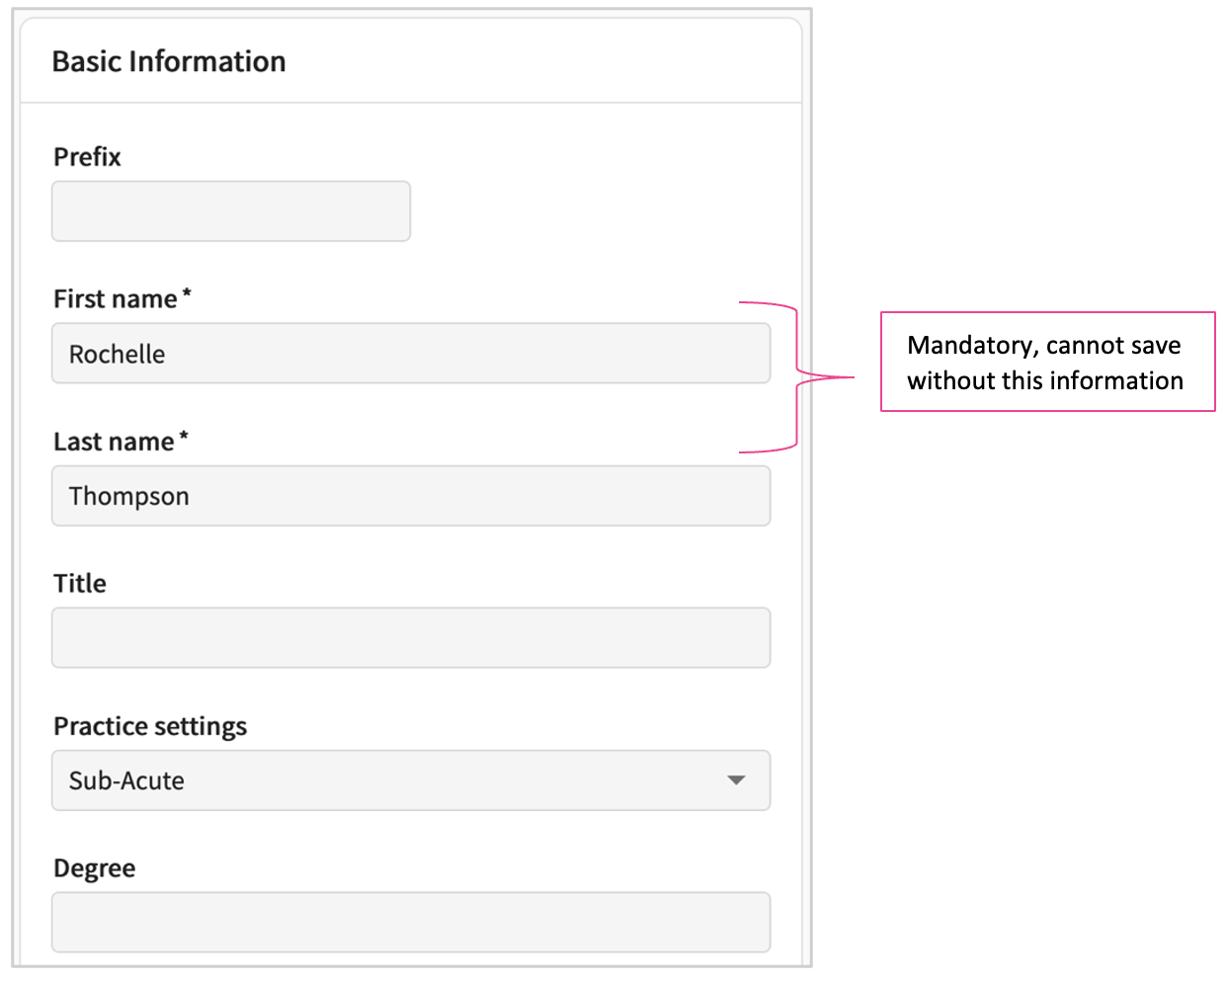Click the Prefix input field
1227x982 pixels.
pos(230,211)
